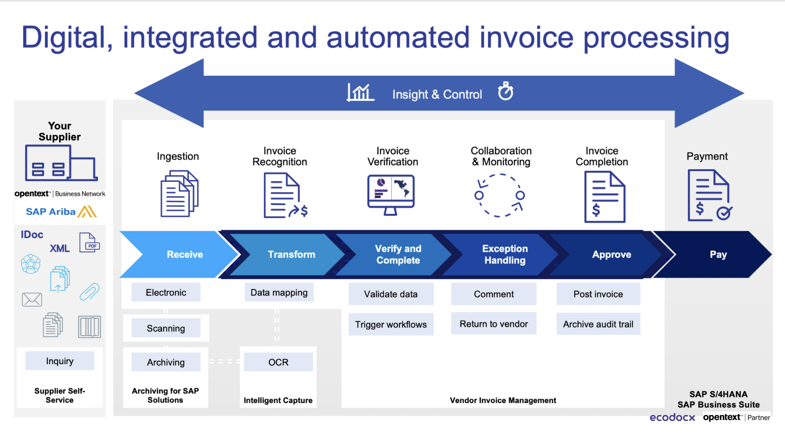Click the PDF file icon

click(89, 243)
